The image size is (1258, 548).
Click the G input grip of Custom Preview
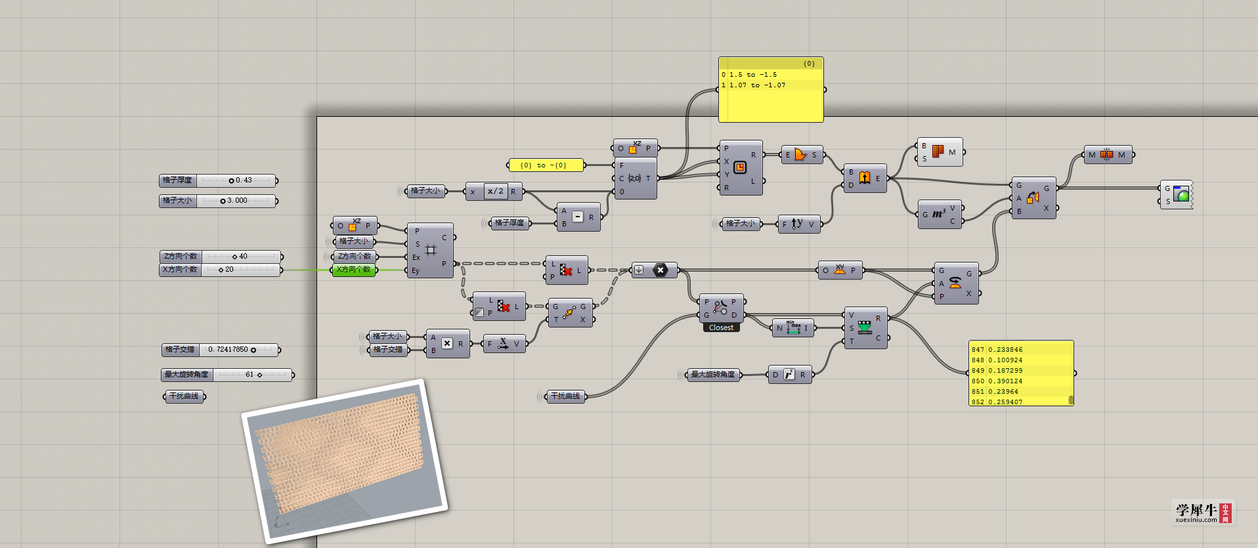(1161, 188)
